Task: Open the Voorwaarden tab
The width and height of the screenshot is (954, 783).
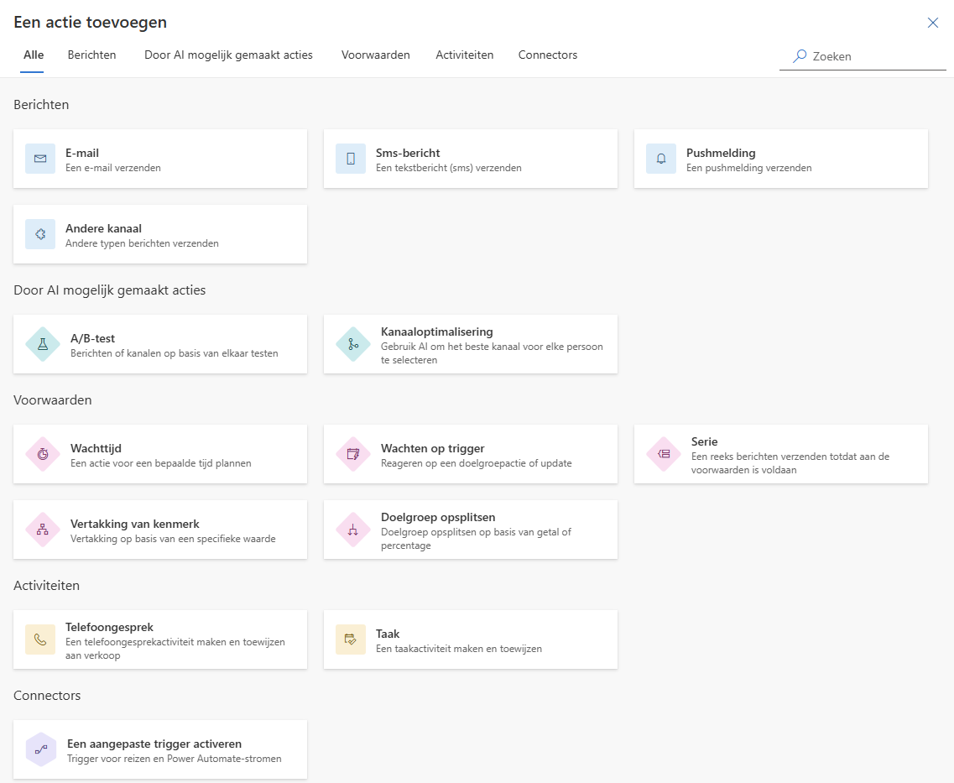Action: tap(375, 55)
